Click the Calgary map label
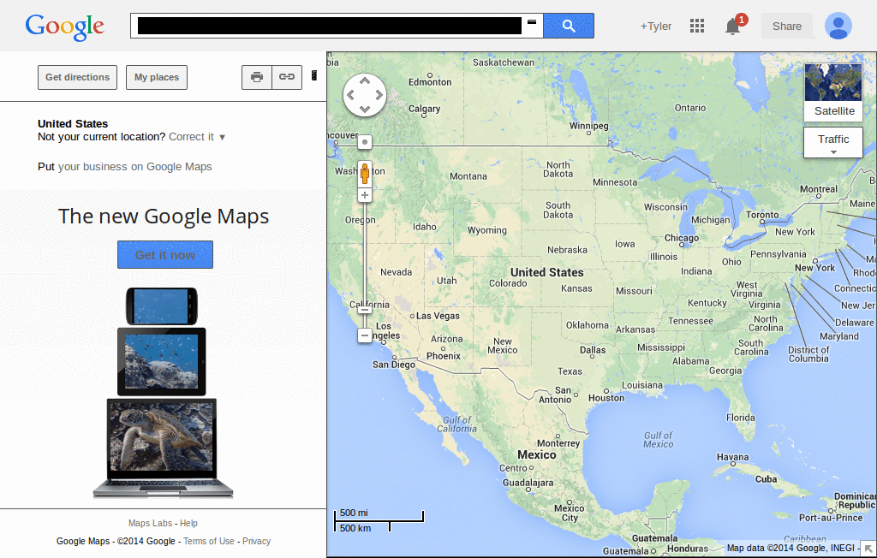The width and height of the screenshot is (877, 558). coord(425,109)
